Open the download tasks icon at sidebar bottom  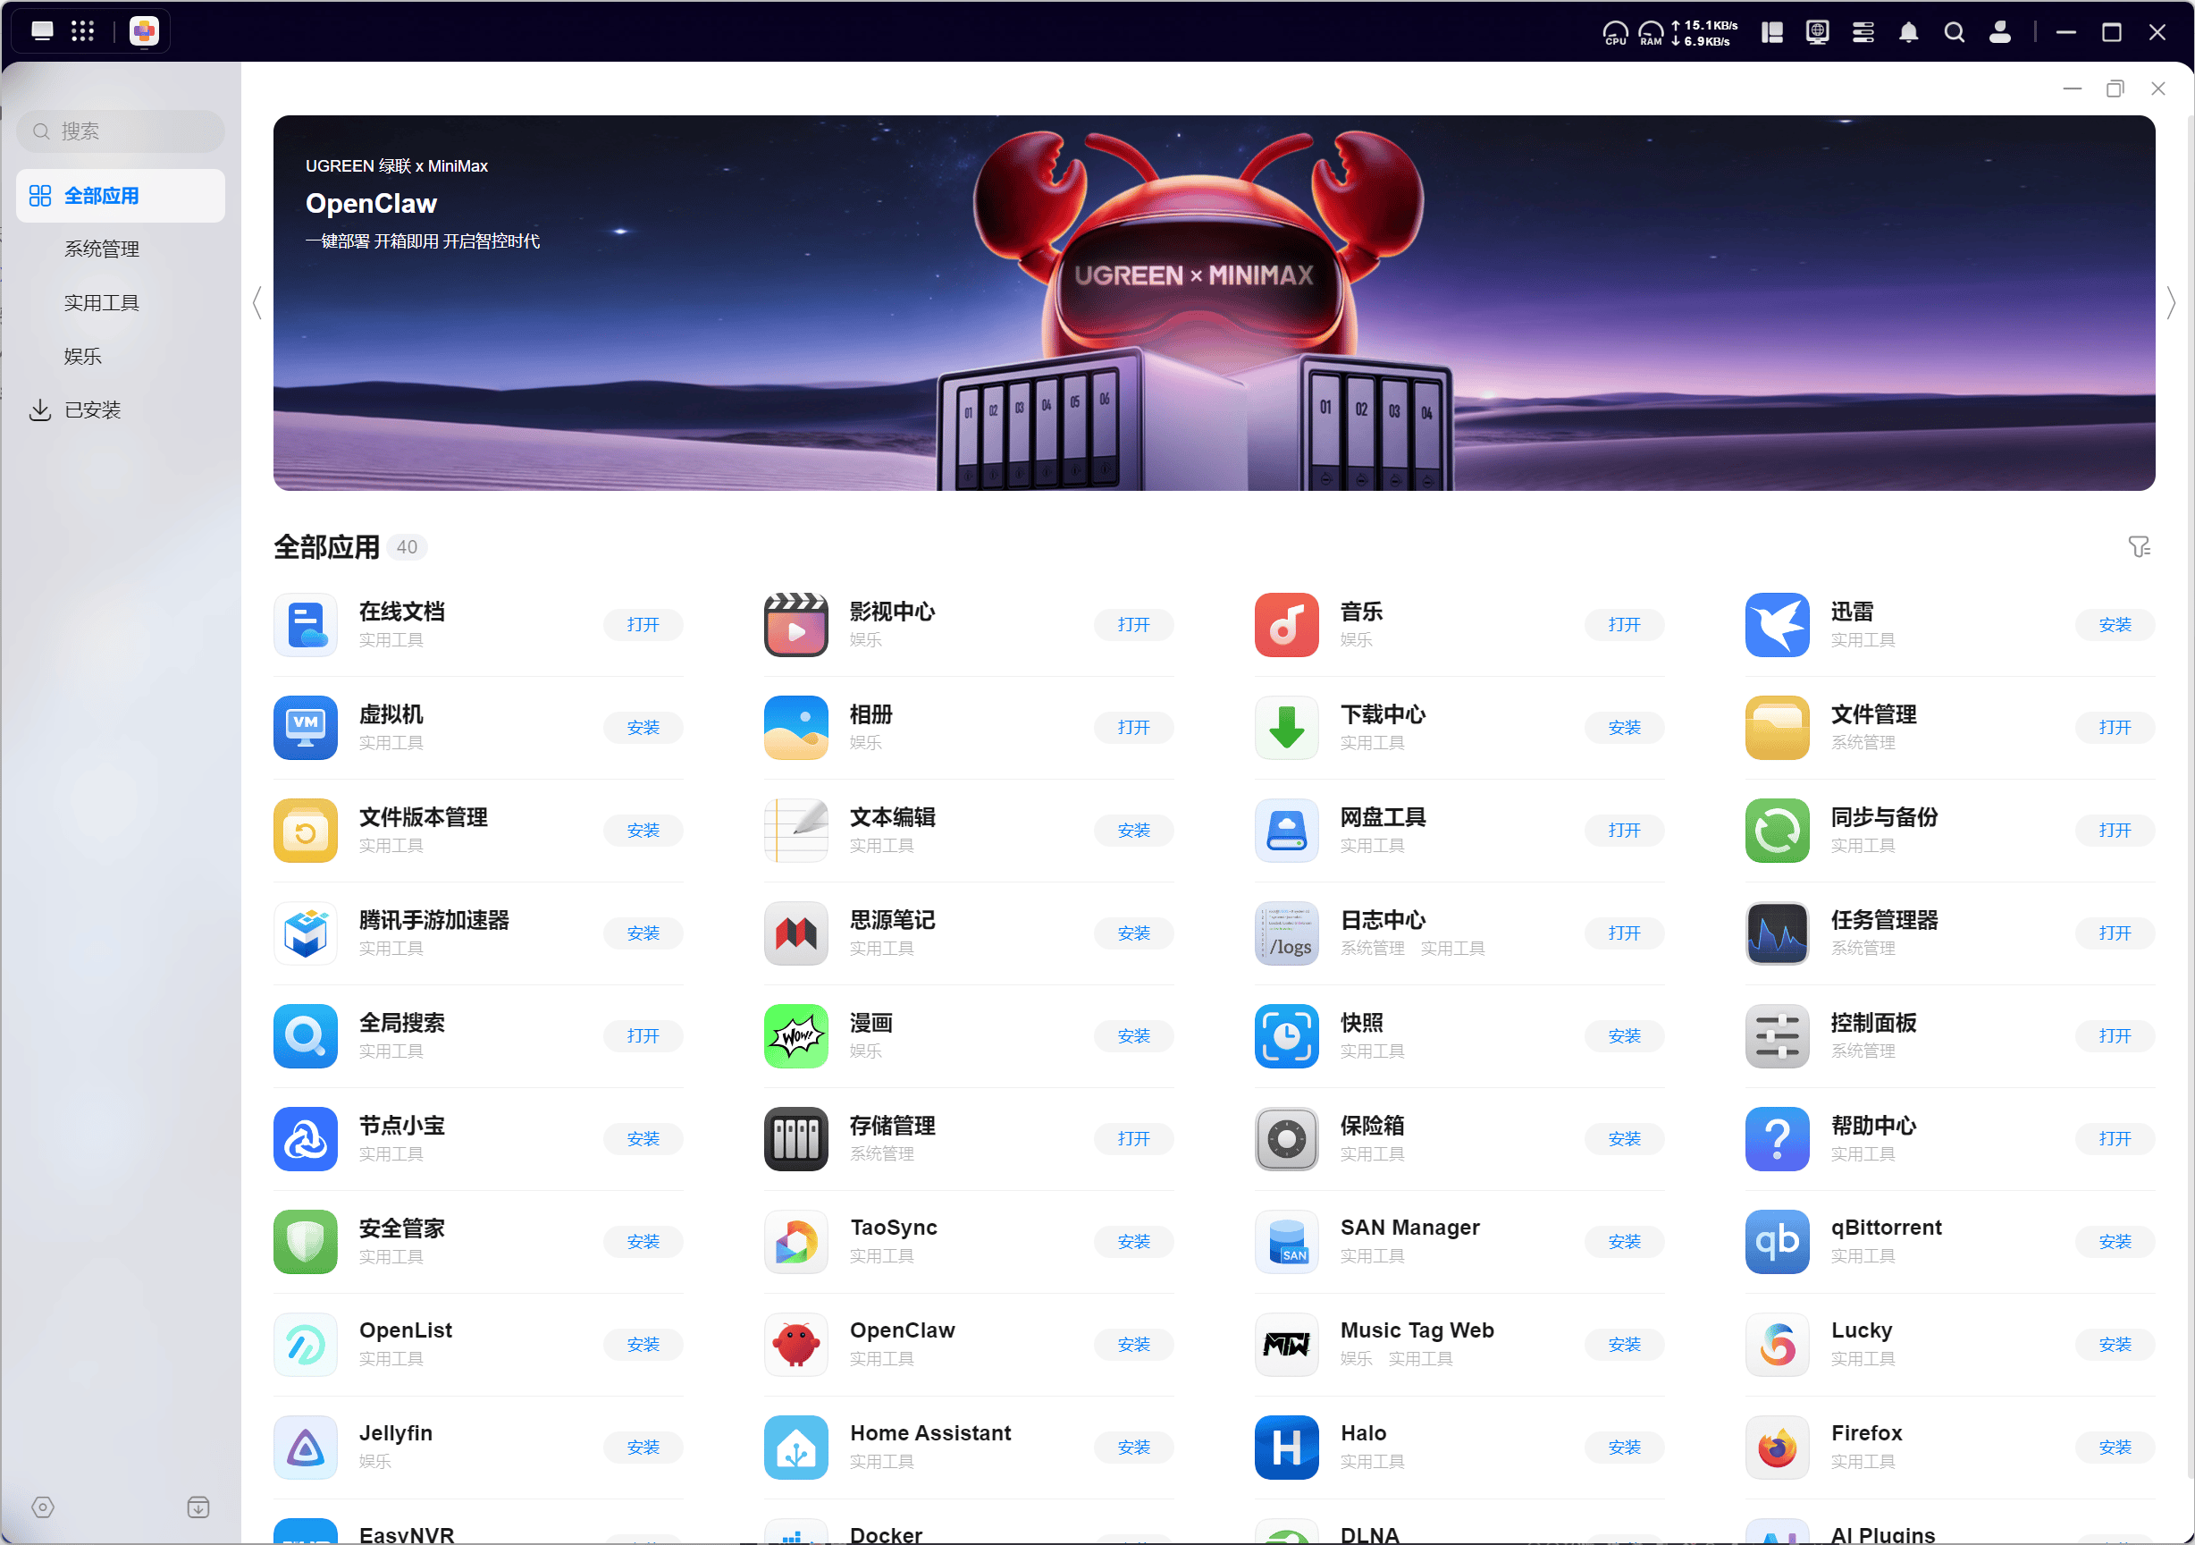coord(198,1507)
